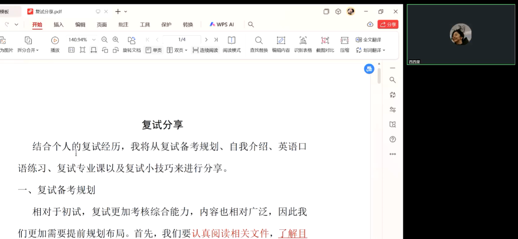Click the zoom out magnifier icon
This screenshot has width=518, height=239.
[105, 40]
